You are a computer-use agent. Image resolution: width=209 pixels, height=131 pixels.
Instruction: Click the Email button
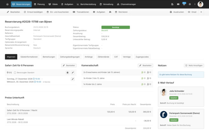[x=192, y=12]
